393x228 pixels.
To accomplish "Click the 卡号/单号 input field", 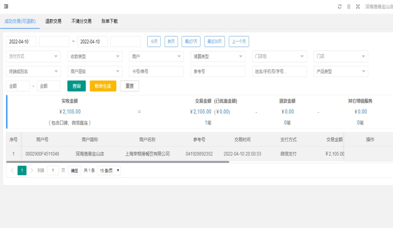I will [156, 72].
